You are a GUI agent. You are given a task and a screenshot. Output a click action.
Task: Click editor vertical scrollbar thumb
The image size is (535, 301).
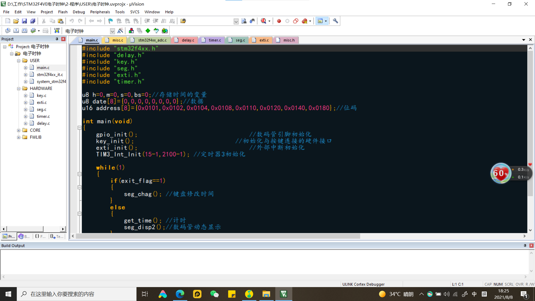coord(530,123)
